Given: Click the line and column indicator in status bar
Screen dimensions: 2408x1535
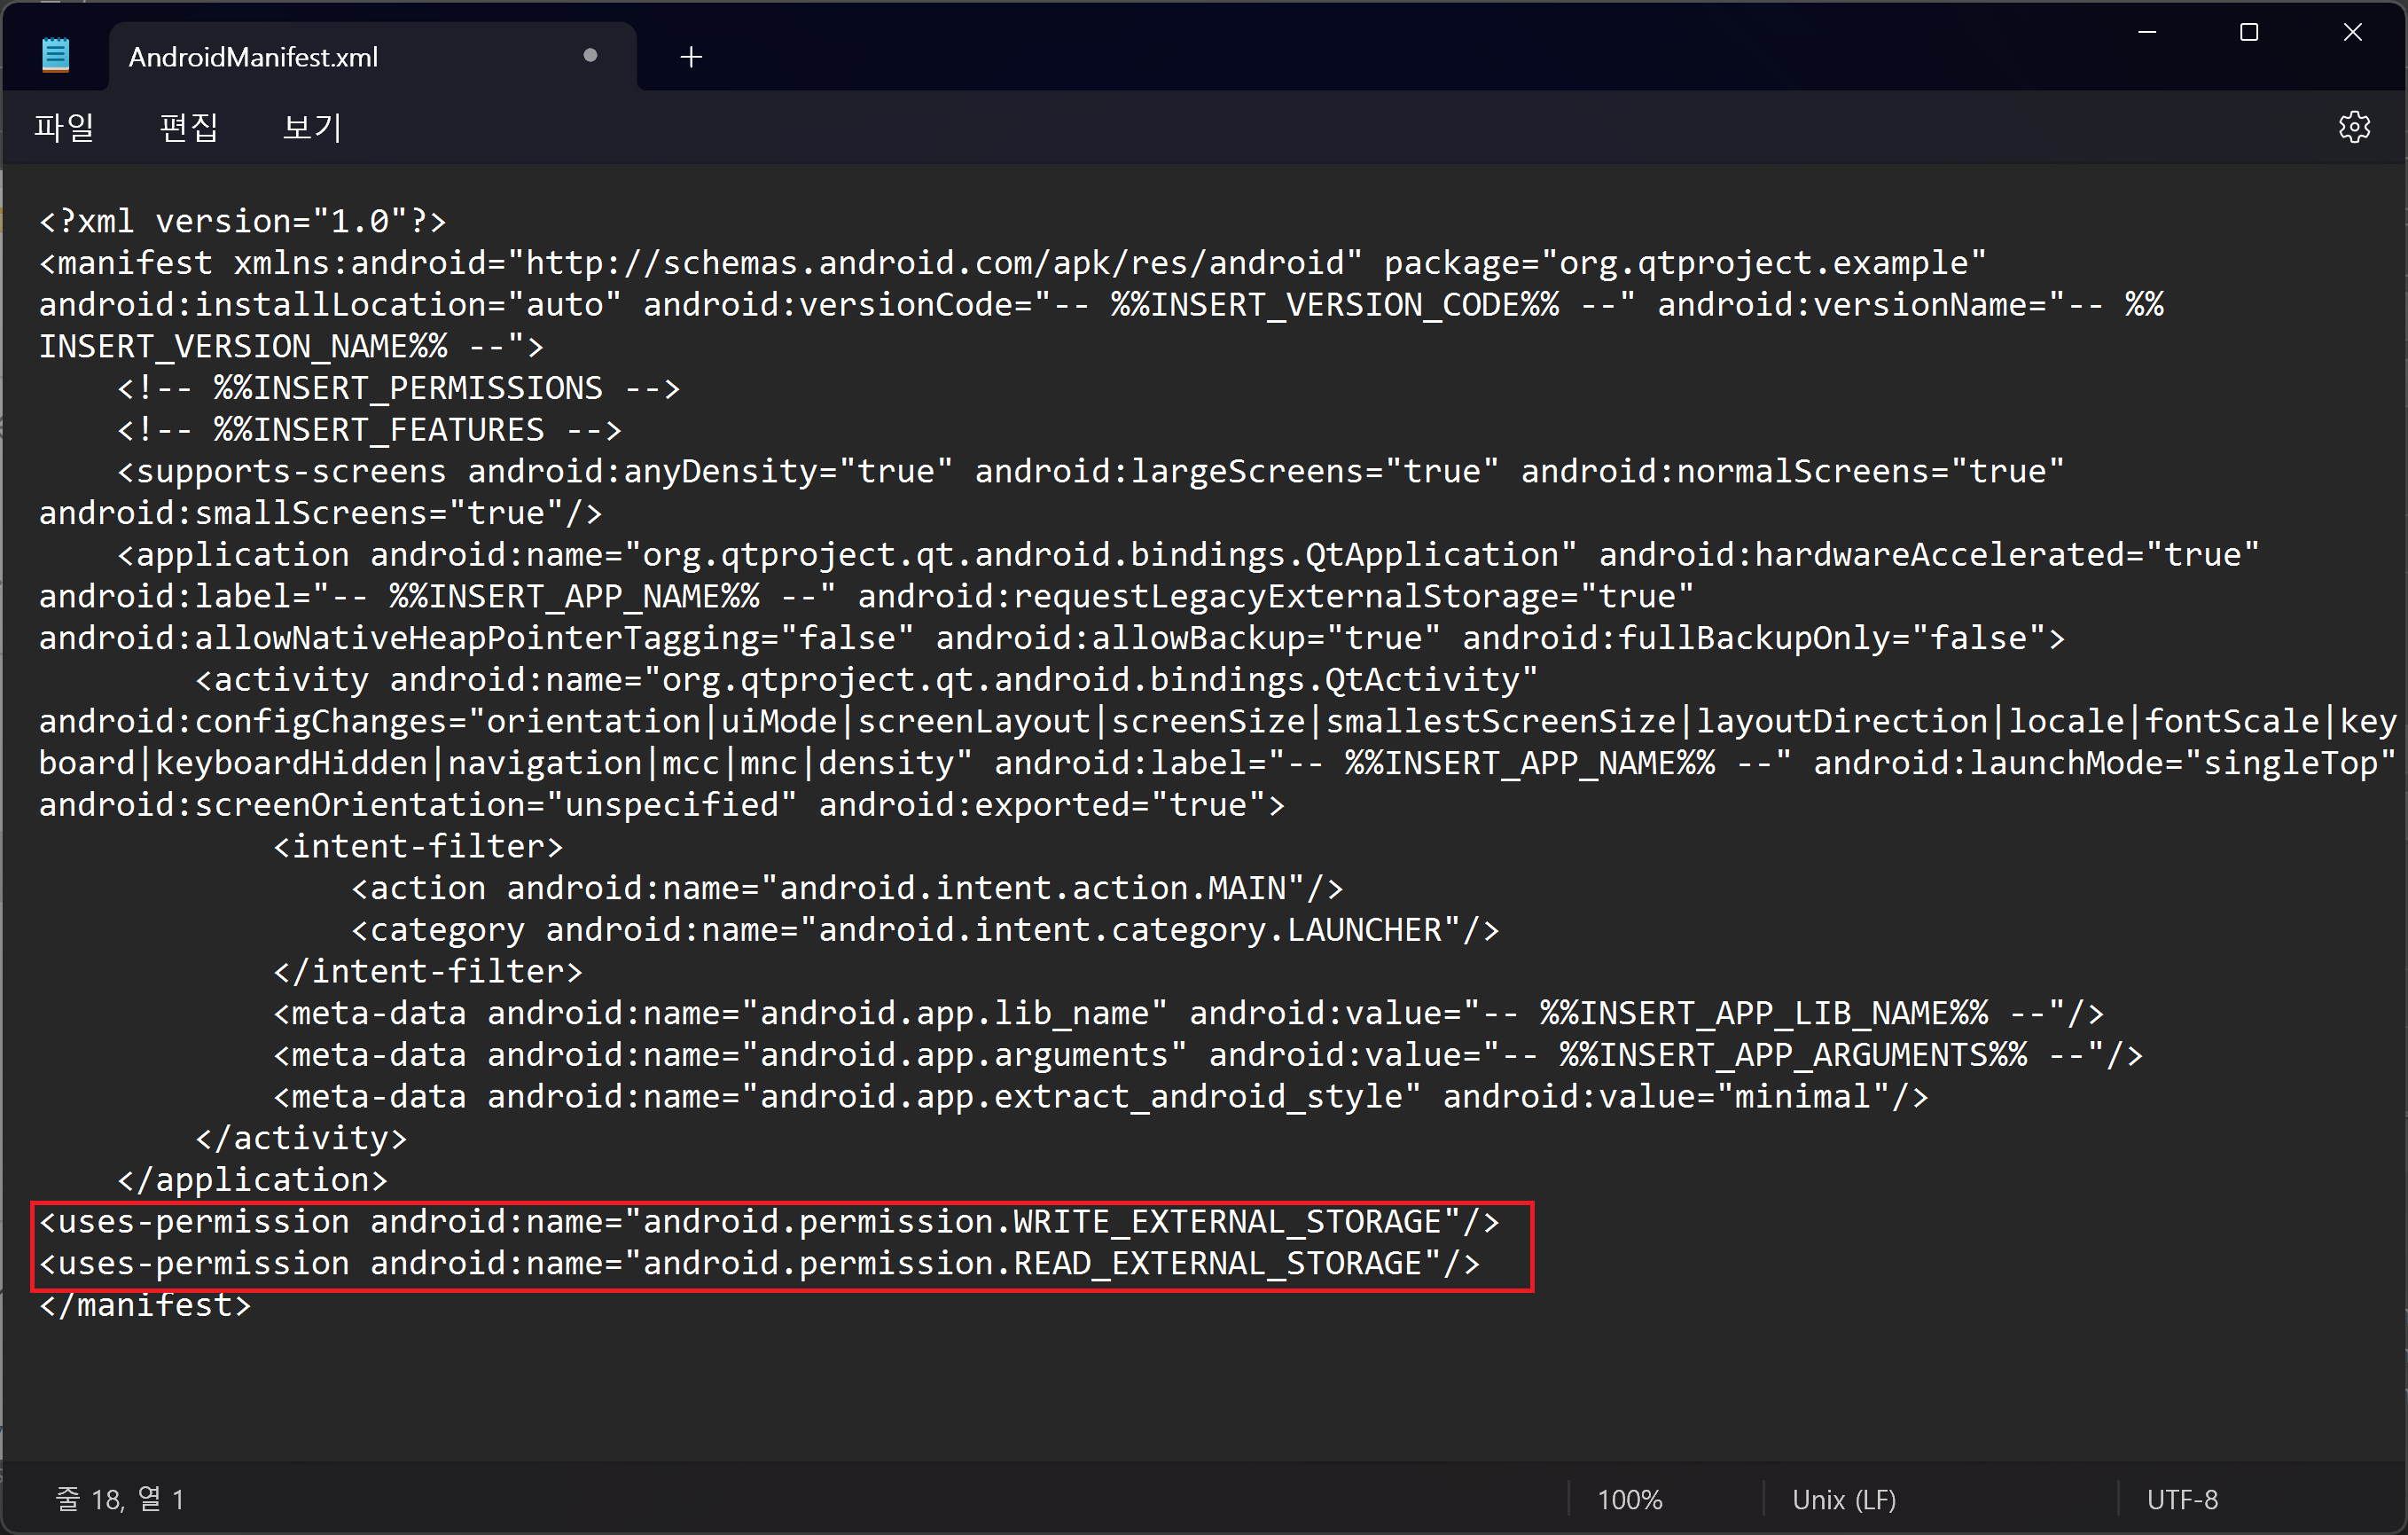Looking at the screenshot, I should coord(120,1499).
